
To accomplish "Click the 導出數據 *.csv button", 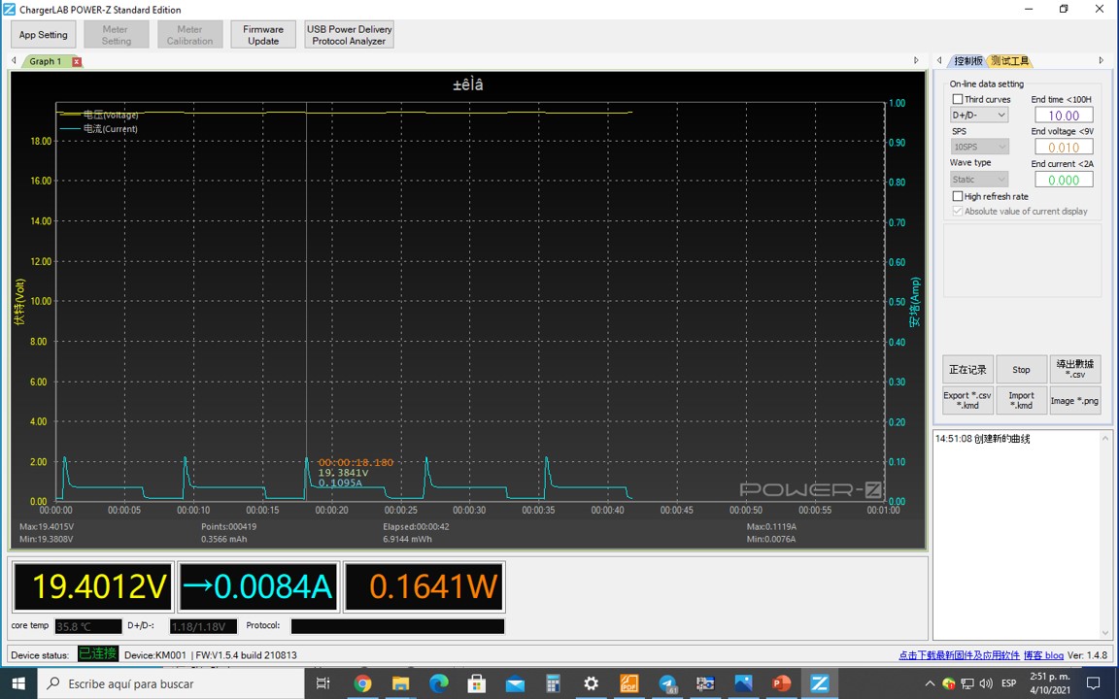I will 1074,370.
